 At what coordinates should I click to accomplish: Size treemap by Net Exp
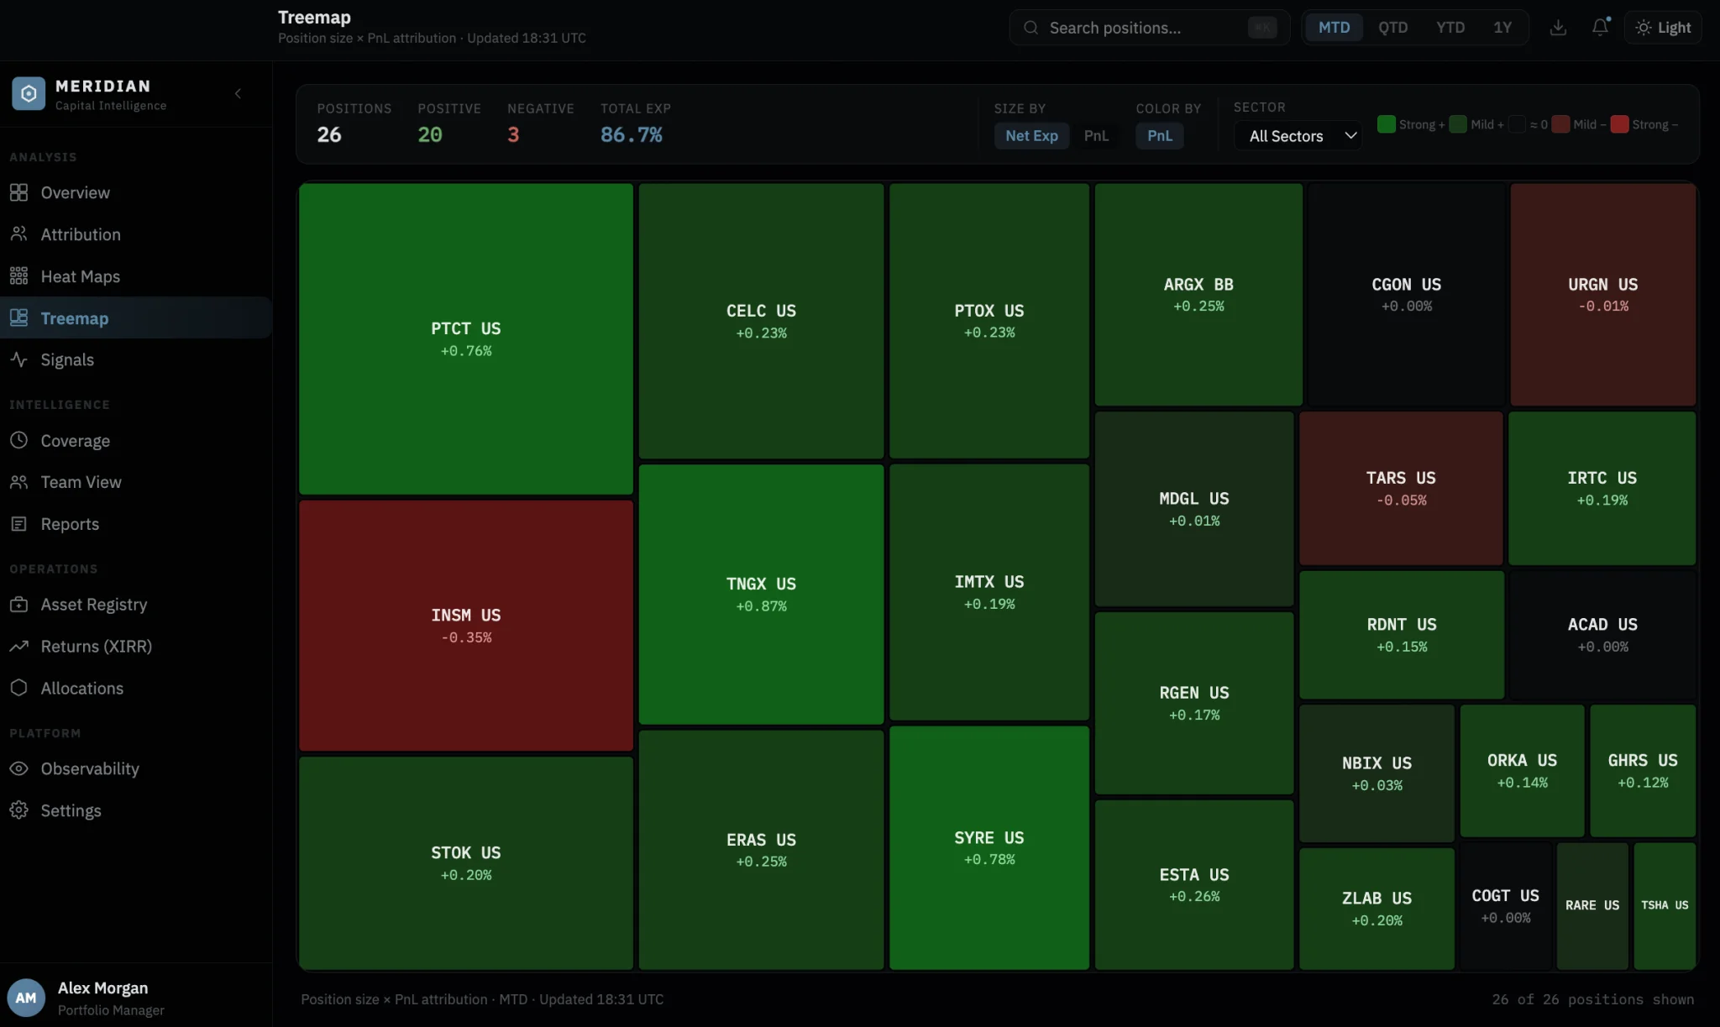pos(1031,136)
